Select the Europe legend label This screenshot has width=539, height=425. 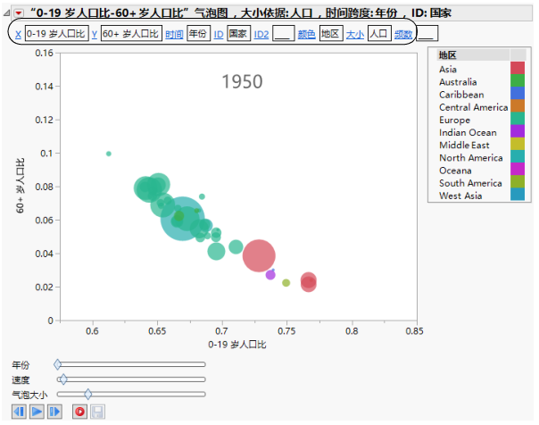coord(454,120)
